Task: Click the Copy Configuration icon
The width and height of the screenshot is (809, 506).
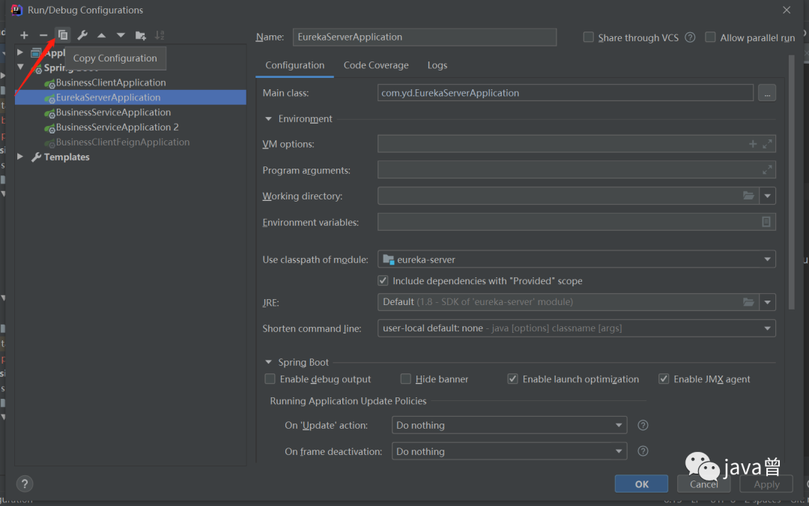Action: pos(63,35)
